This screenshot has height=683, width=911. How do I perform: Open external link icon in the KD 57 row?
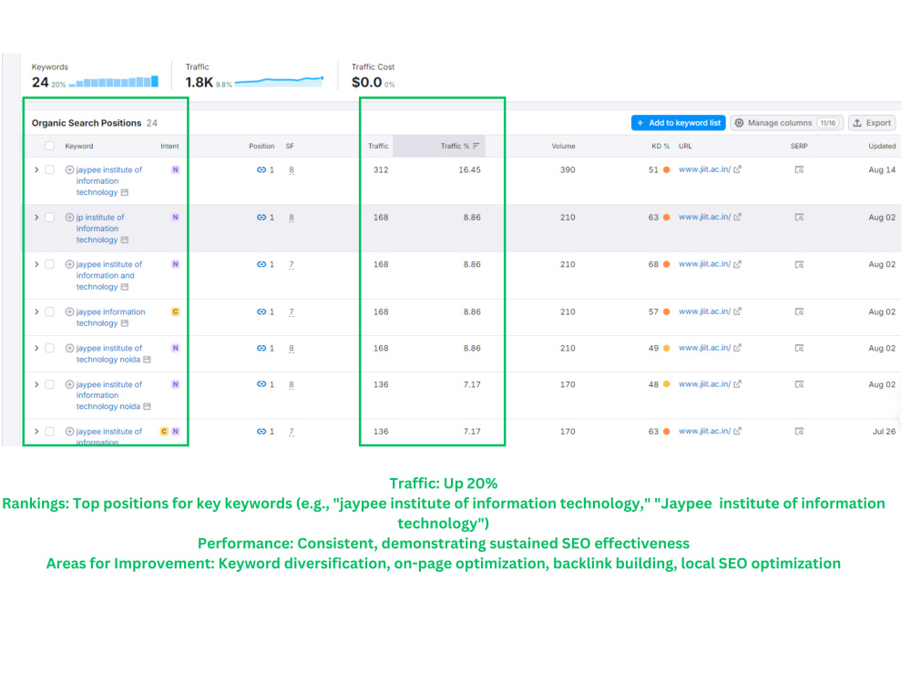tap(737, 311)
